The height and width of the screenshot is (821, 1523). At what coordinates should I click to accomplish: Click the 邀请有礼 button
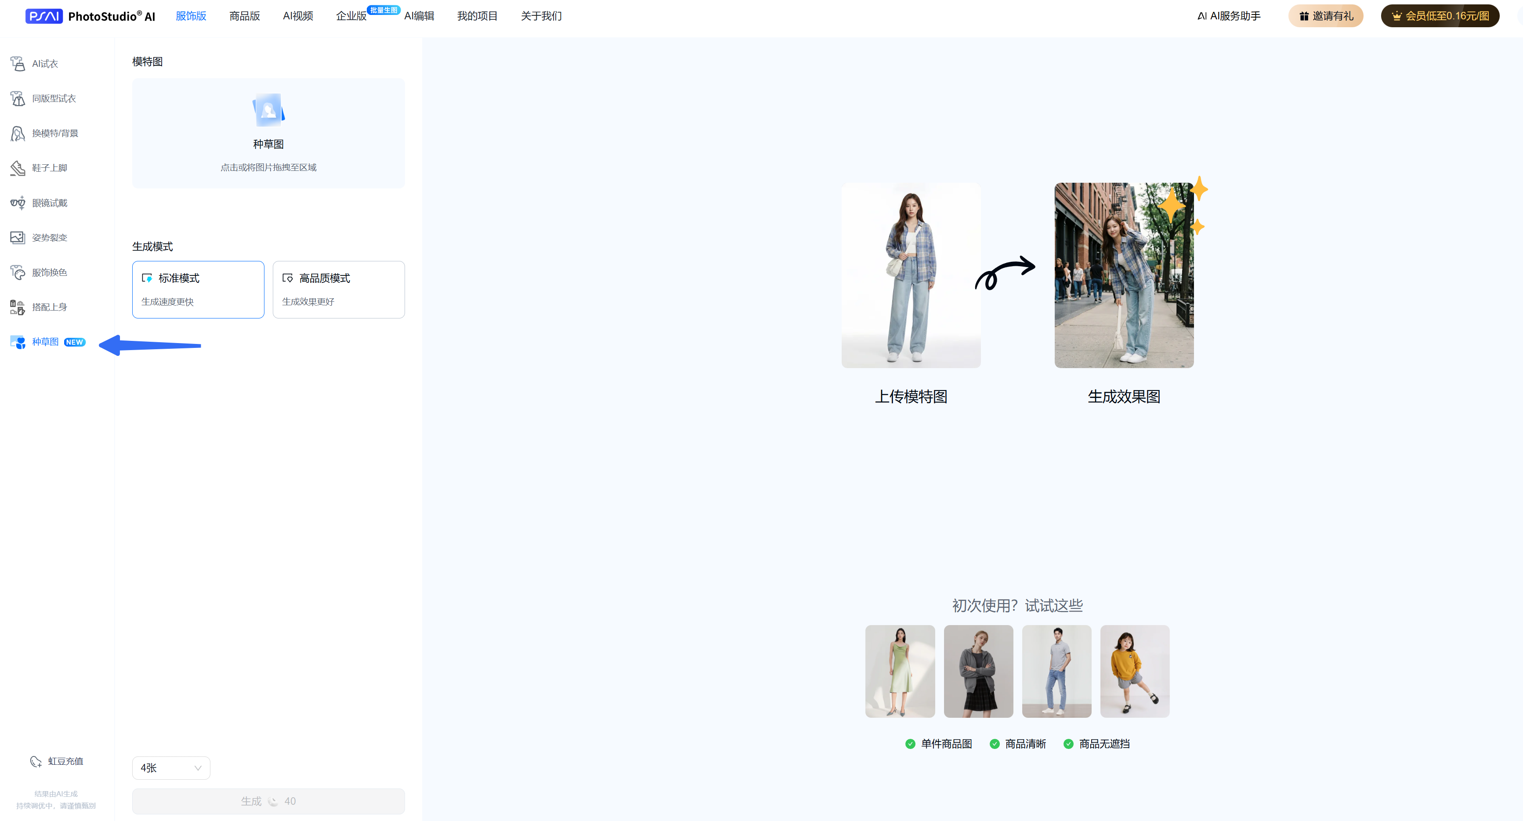(1325, 16)
